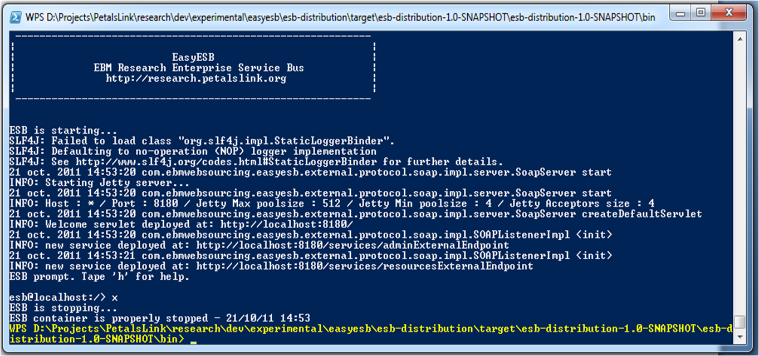Click the window title bar path text

pyautogui.click(x=340, y=17)
